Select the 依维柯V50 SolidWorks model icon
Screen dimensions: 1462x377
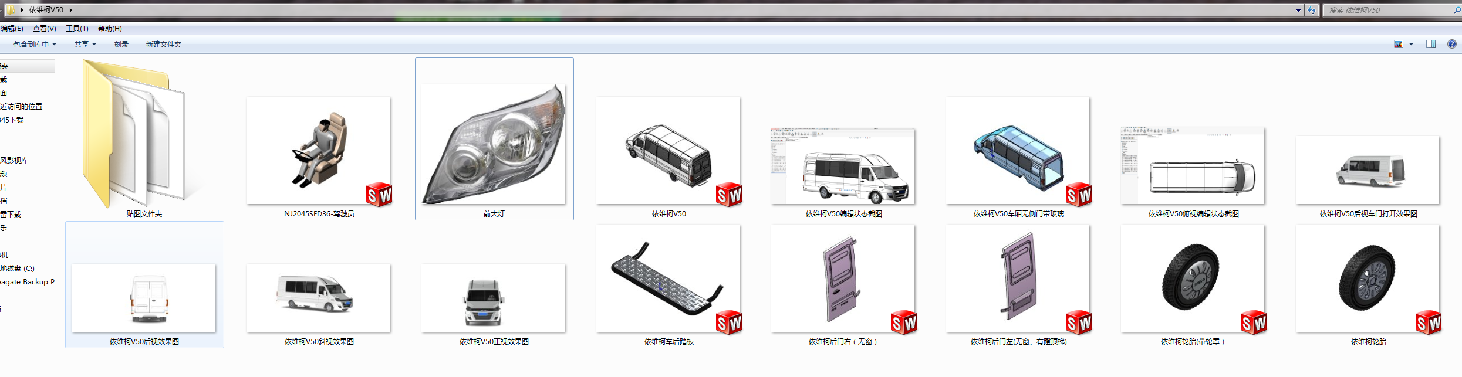[x=668, y=151]
